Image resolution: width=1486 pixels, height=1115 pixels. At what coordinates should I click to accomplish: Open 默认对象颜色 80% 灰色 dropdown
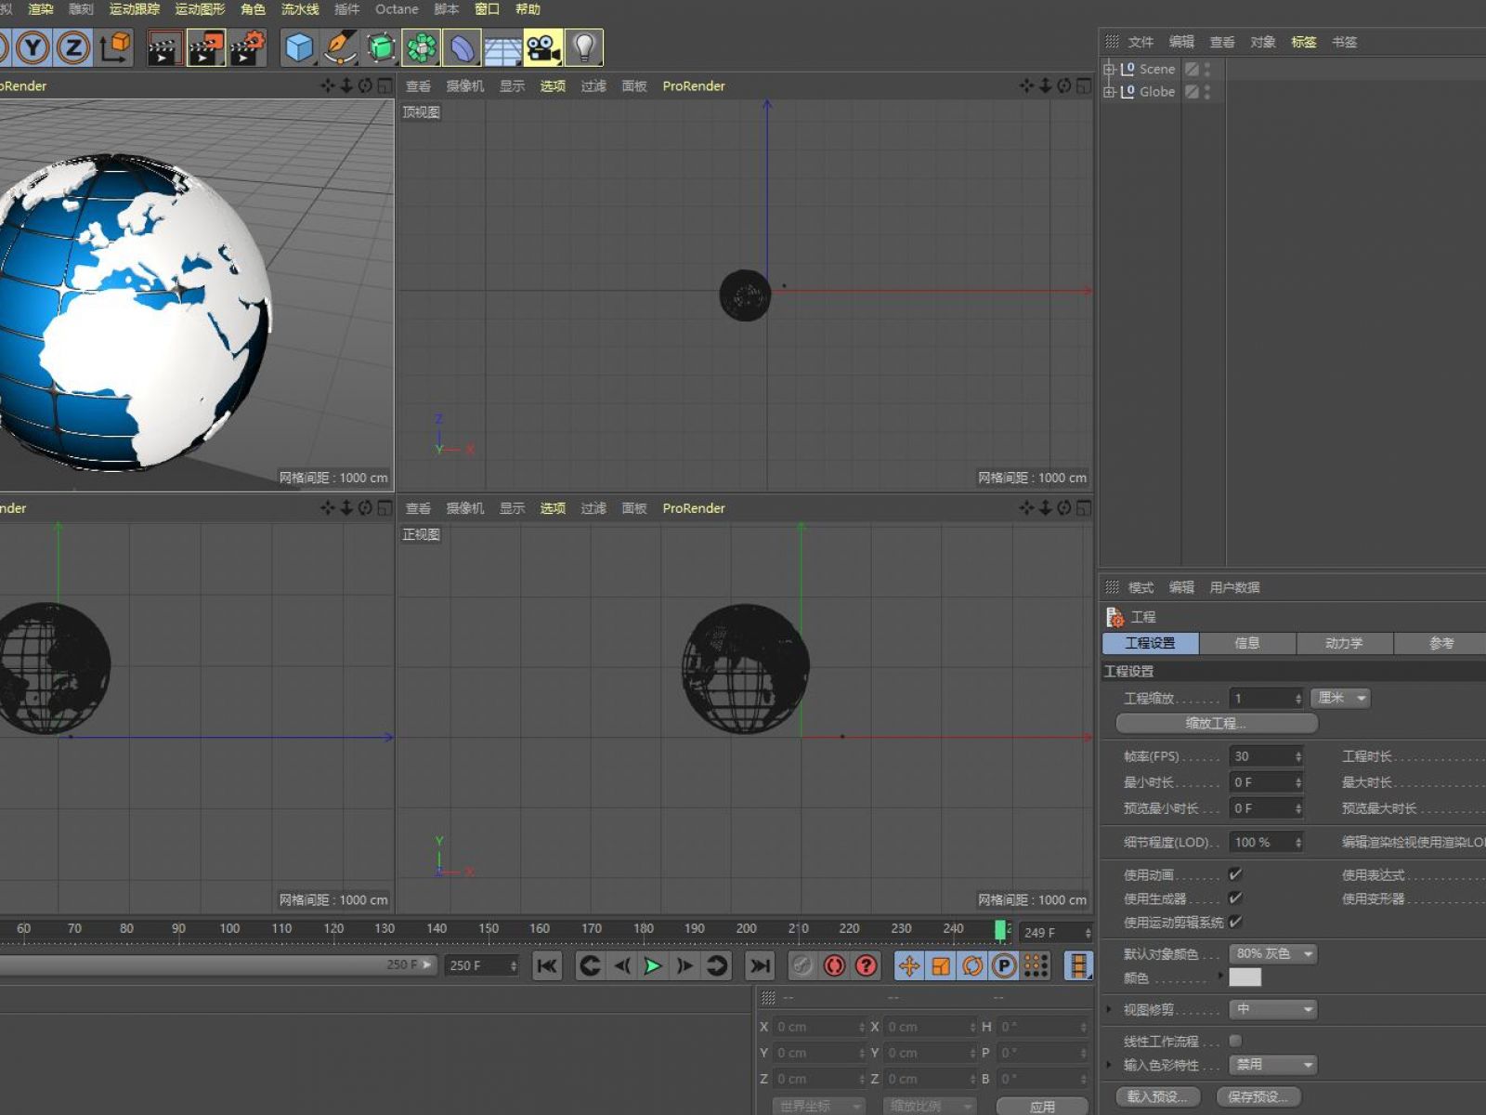pos(1273,954)
